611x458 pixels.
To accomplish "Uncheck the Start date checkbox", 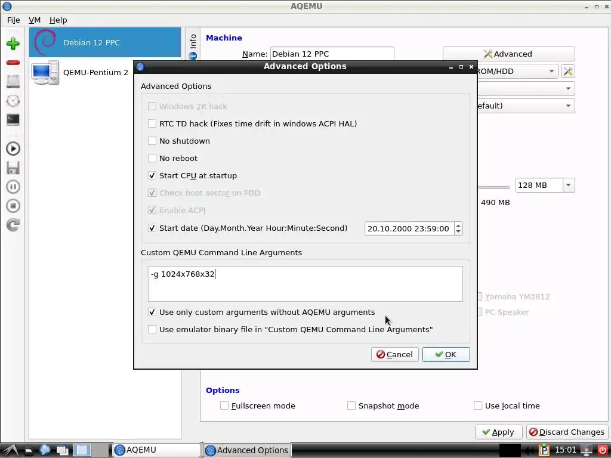I will [152, 228].
